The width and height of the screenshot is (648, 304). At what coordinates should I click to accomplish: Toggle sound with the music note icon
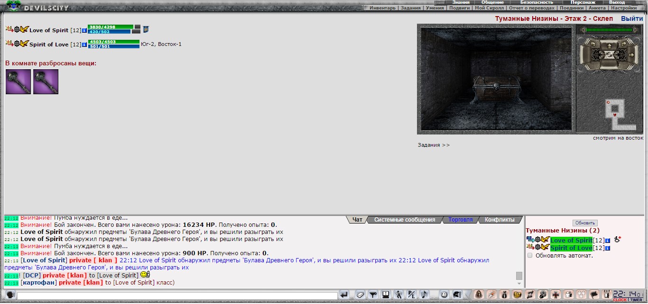[425, 295]
